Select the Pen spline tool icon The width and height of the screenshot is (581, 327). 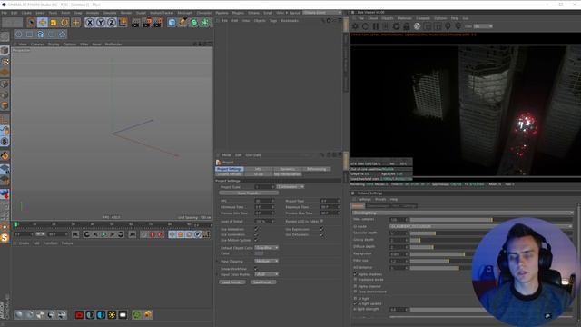(182, 23)
